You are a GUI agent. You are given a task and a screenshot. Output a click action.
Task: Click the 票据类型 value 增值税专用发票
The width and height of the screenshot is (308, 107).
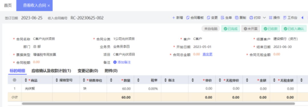pos(44,54)
